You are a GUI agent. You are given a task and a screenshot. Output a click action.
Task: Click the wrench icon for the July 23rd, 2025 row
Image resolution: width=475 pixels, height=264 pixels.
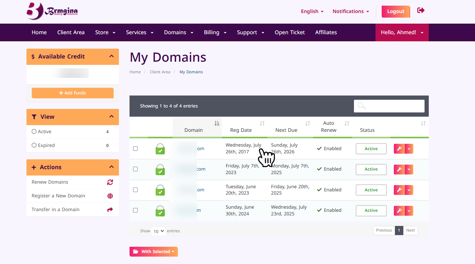tap(399, 210)
